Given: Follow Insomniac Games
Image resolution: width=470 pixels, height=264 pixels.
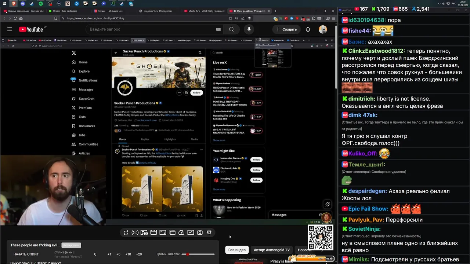Looking at the screenshot, I should (256, 159).
